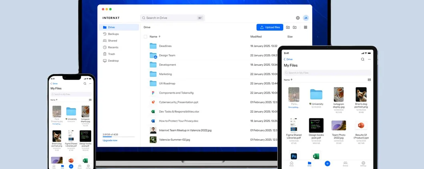Toggle list layout icon in tablet app
424x169 pixels.
point(369,80)
